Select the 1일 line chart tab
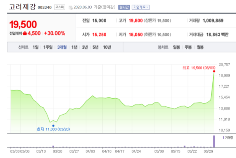This screenshot has width=236, height=158. (x=36, y=47)
